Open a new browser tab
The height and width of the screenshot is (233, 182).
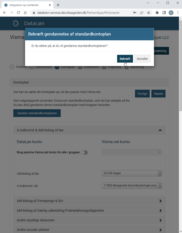58,5
